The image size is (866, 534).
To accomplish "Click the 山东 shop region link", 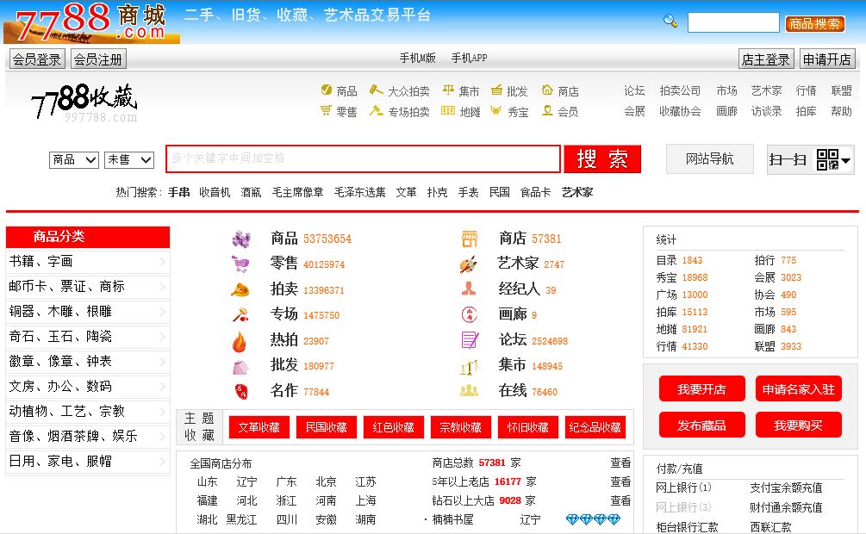I will tap(207, 482).
